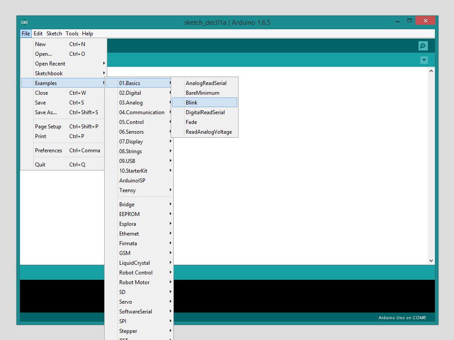This screenshot has width=454, height=340.
Task: Click the Arduino infinity logo in title bar
Action: pos(24,23)
